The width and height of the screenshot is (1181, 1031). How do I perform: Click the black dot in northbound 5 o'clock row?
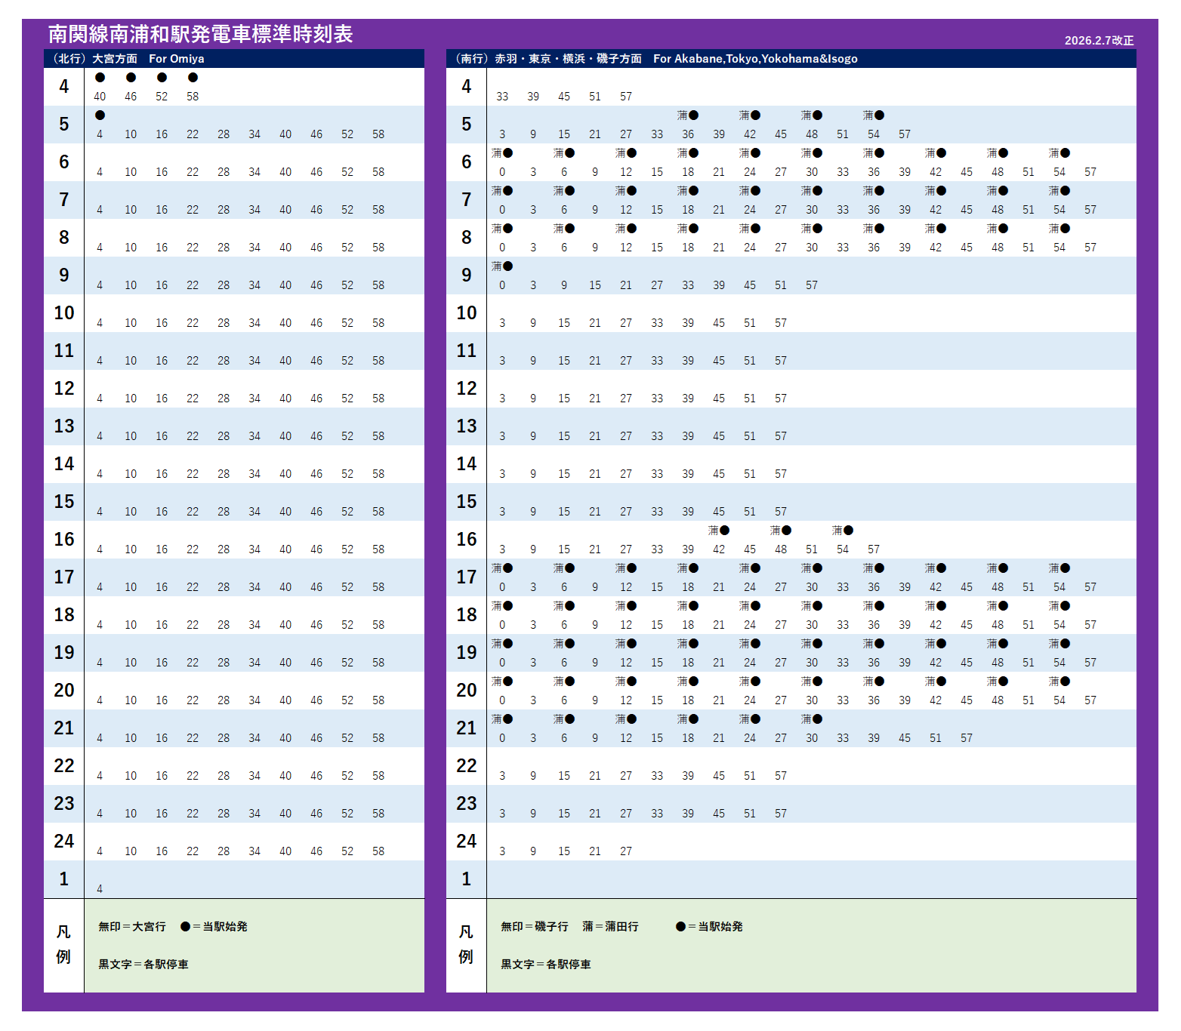[x=100, y=115]
